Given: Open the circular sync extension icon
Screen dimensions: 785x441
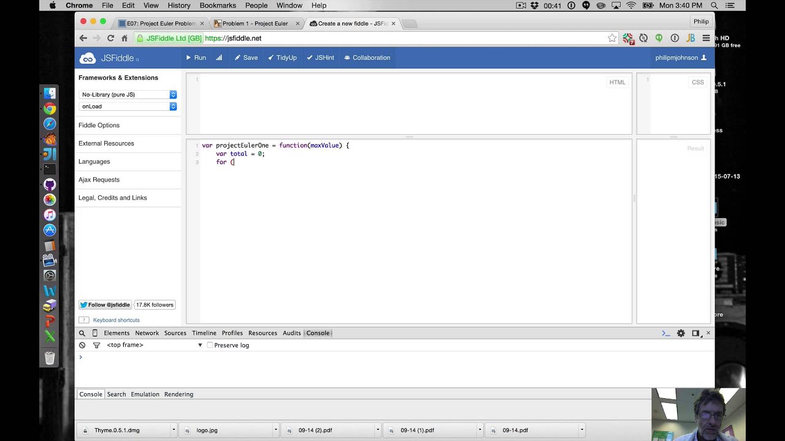Looking at the screenshot, I should point(643,38).
